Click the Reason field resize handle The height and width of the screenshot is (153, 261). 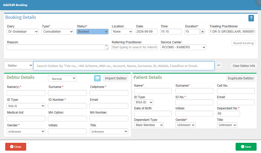pyautogui.click(x=107, y=49)
